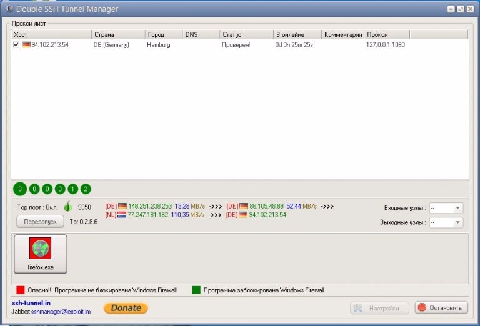
Task: Click the Donate button
Action: pyautogui.click(x=126, y=308)
